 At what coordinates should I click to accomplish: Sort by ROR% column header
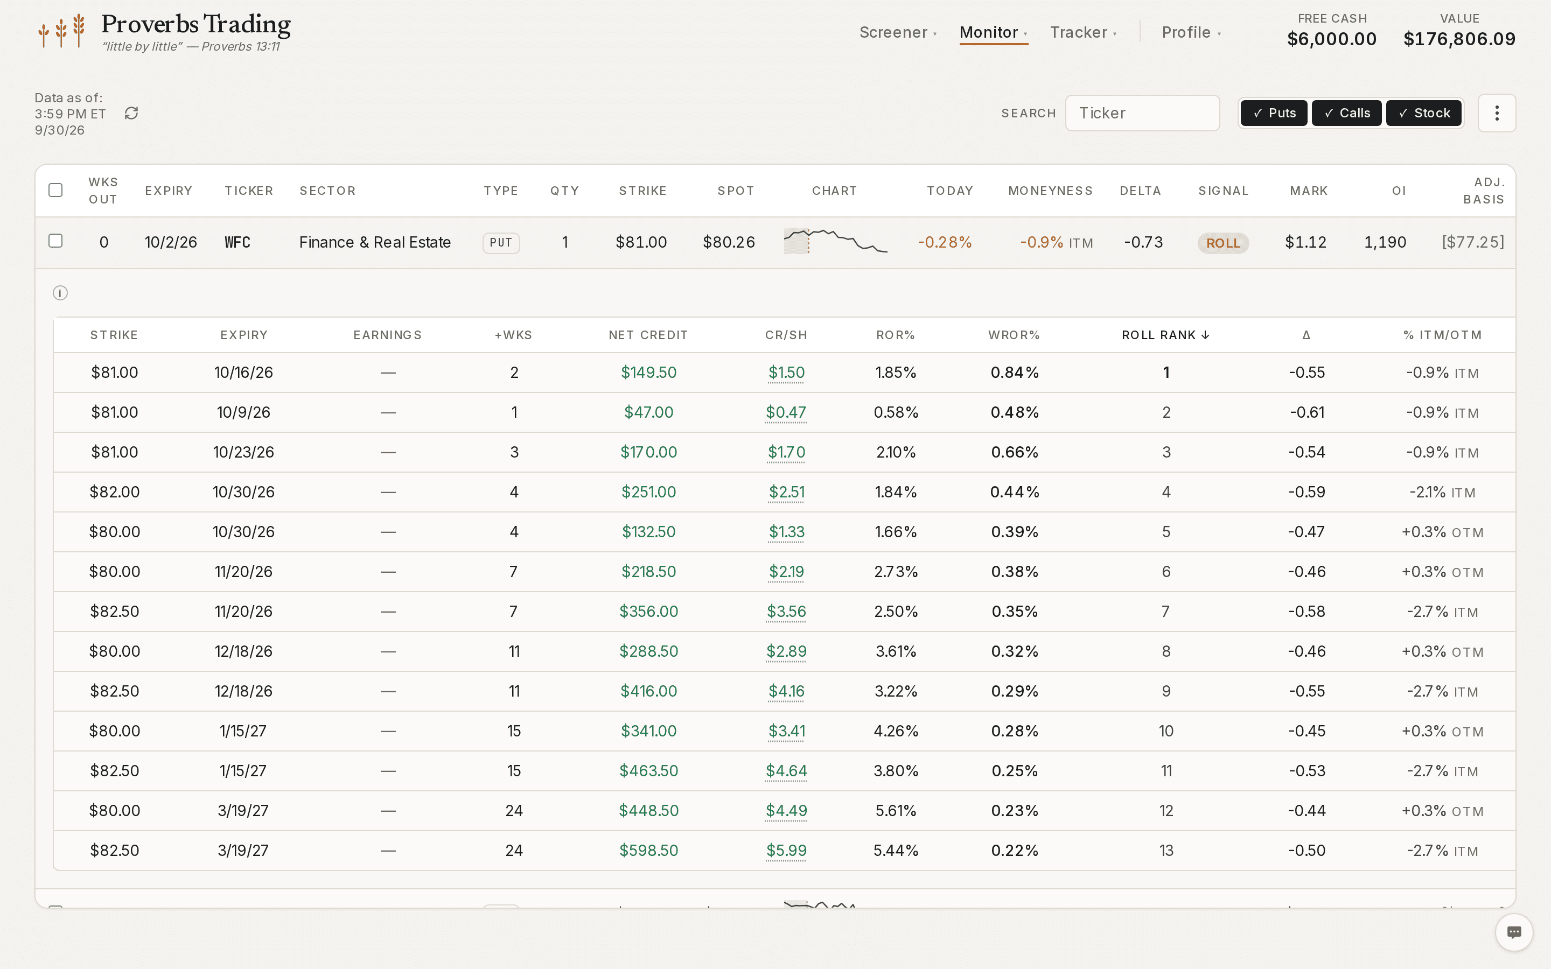[x=896, y=335]
